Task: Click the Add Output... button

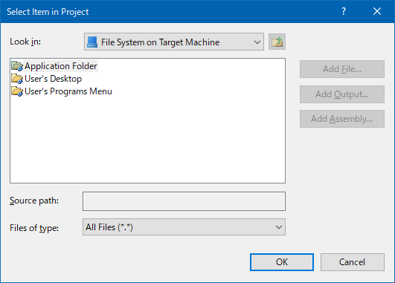Action: point(342,94)
